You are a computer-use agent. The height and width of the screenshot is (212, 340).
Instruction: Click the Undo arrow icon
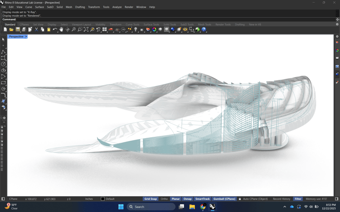[55, 29]
